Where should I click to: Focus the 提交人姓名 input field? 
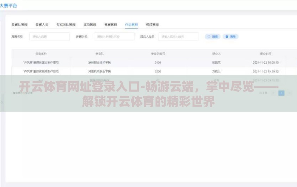(x=178, y=37)
